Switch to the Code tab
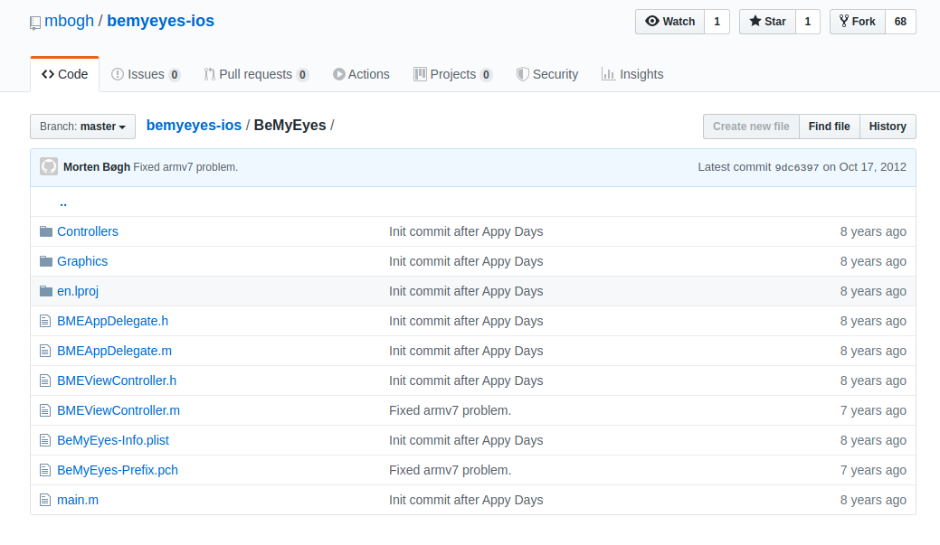 (x=65, y=74)
